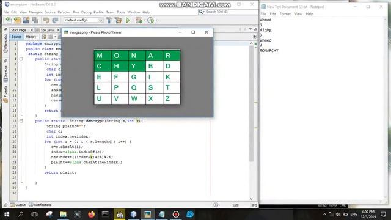Click the M cell in Picasa image
391x220 pixels.
click(103, 56)
